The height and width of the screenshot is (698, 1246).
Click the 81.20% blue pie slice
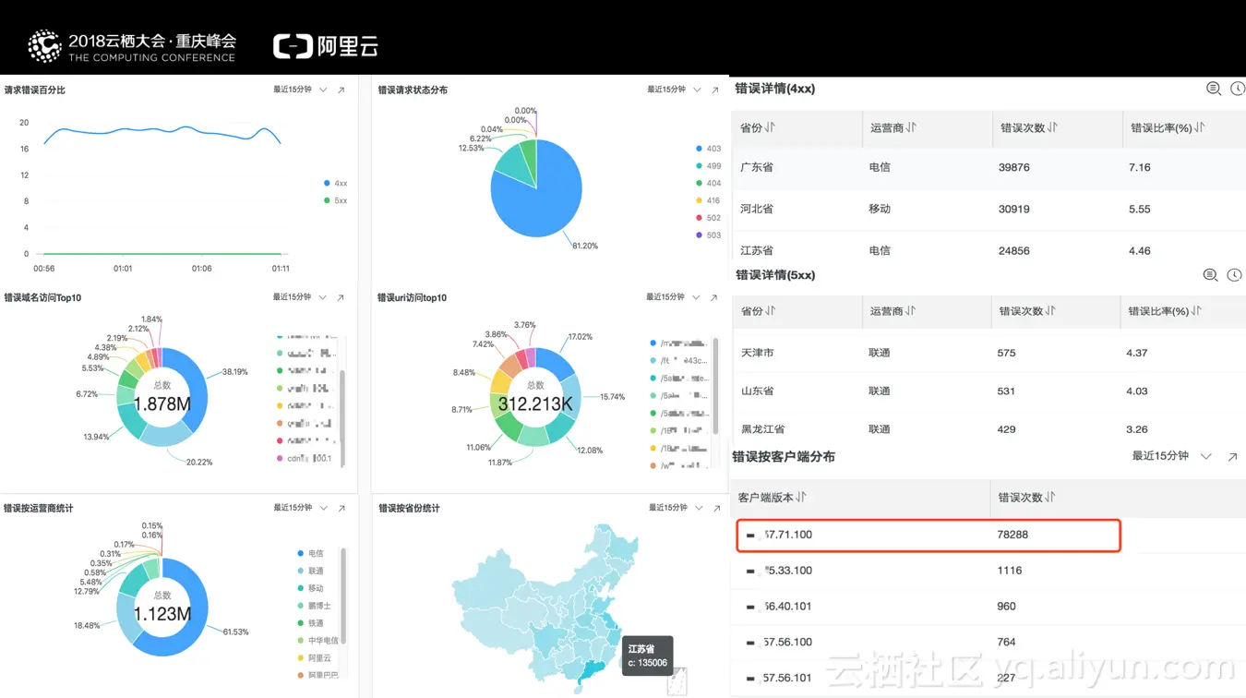546,199
